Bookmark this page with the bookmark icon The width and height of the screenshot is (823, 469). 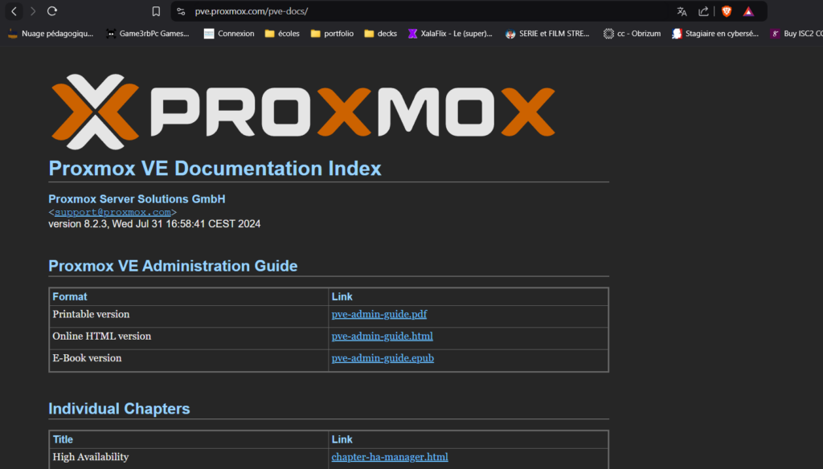(x=156, y=11)
